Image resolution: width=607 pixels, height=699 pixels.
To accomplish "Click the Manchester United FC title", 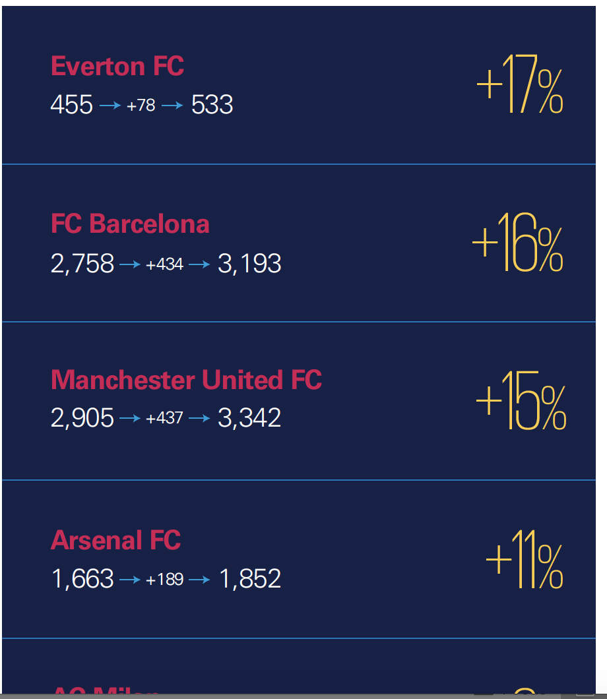I will coord(187,380).
